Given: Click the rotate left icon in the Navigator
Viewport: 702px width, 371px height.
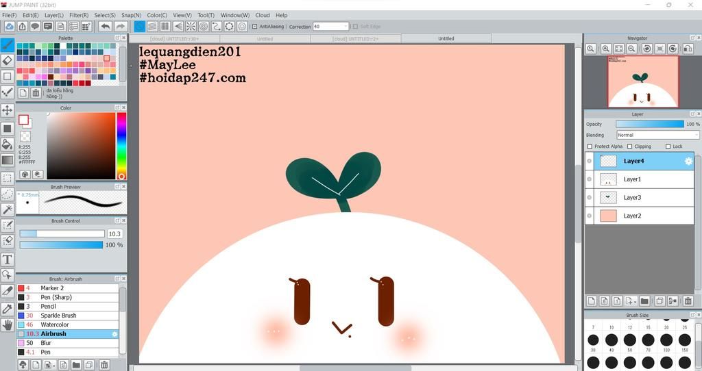Looking at the screenshot, I should pos(646,49).
